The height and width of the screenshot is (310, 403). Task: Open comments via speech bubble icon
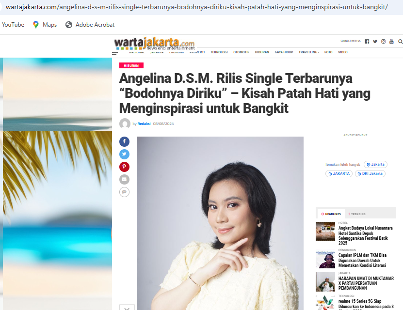(124, 192)
